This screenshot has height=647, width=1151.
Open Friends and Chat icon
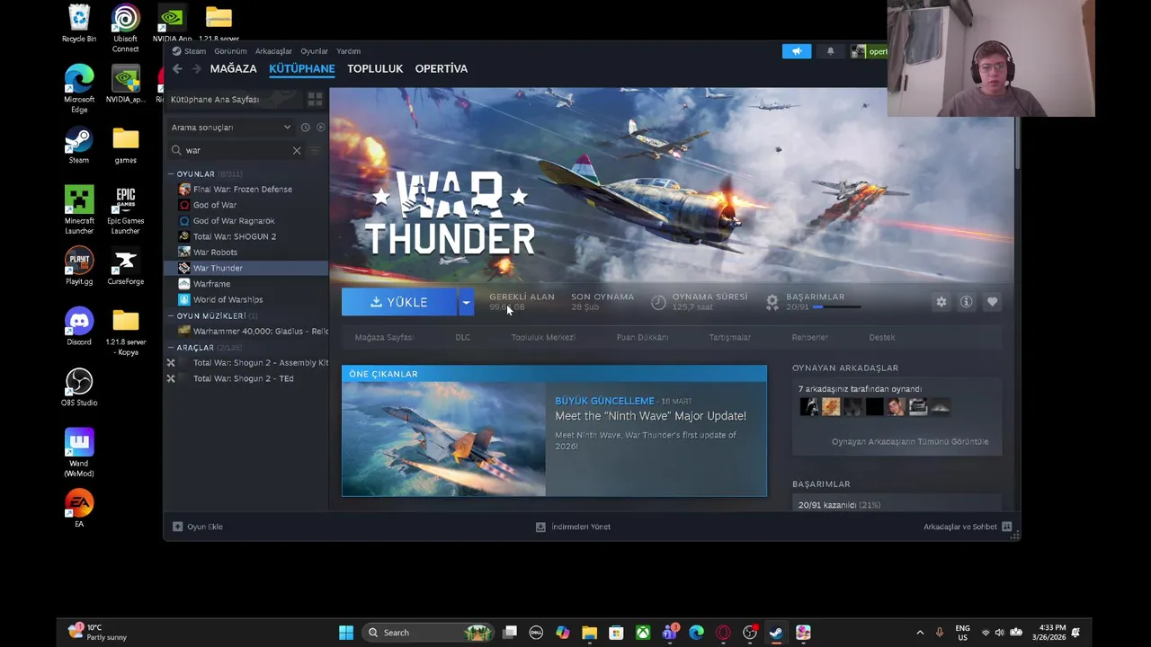coord(1006,527)
